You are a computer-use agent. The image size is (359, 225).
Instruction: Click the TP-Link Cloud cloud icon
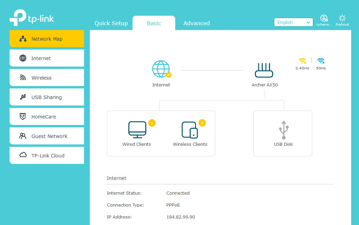(x=23, y=155)
